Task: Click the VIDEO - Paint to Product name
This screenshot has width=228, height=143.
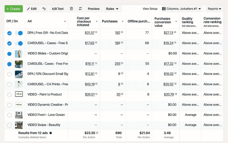Action: 45,94
